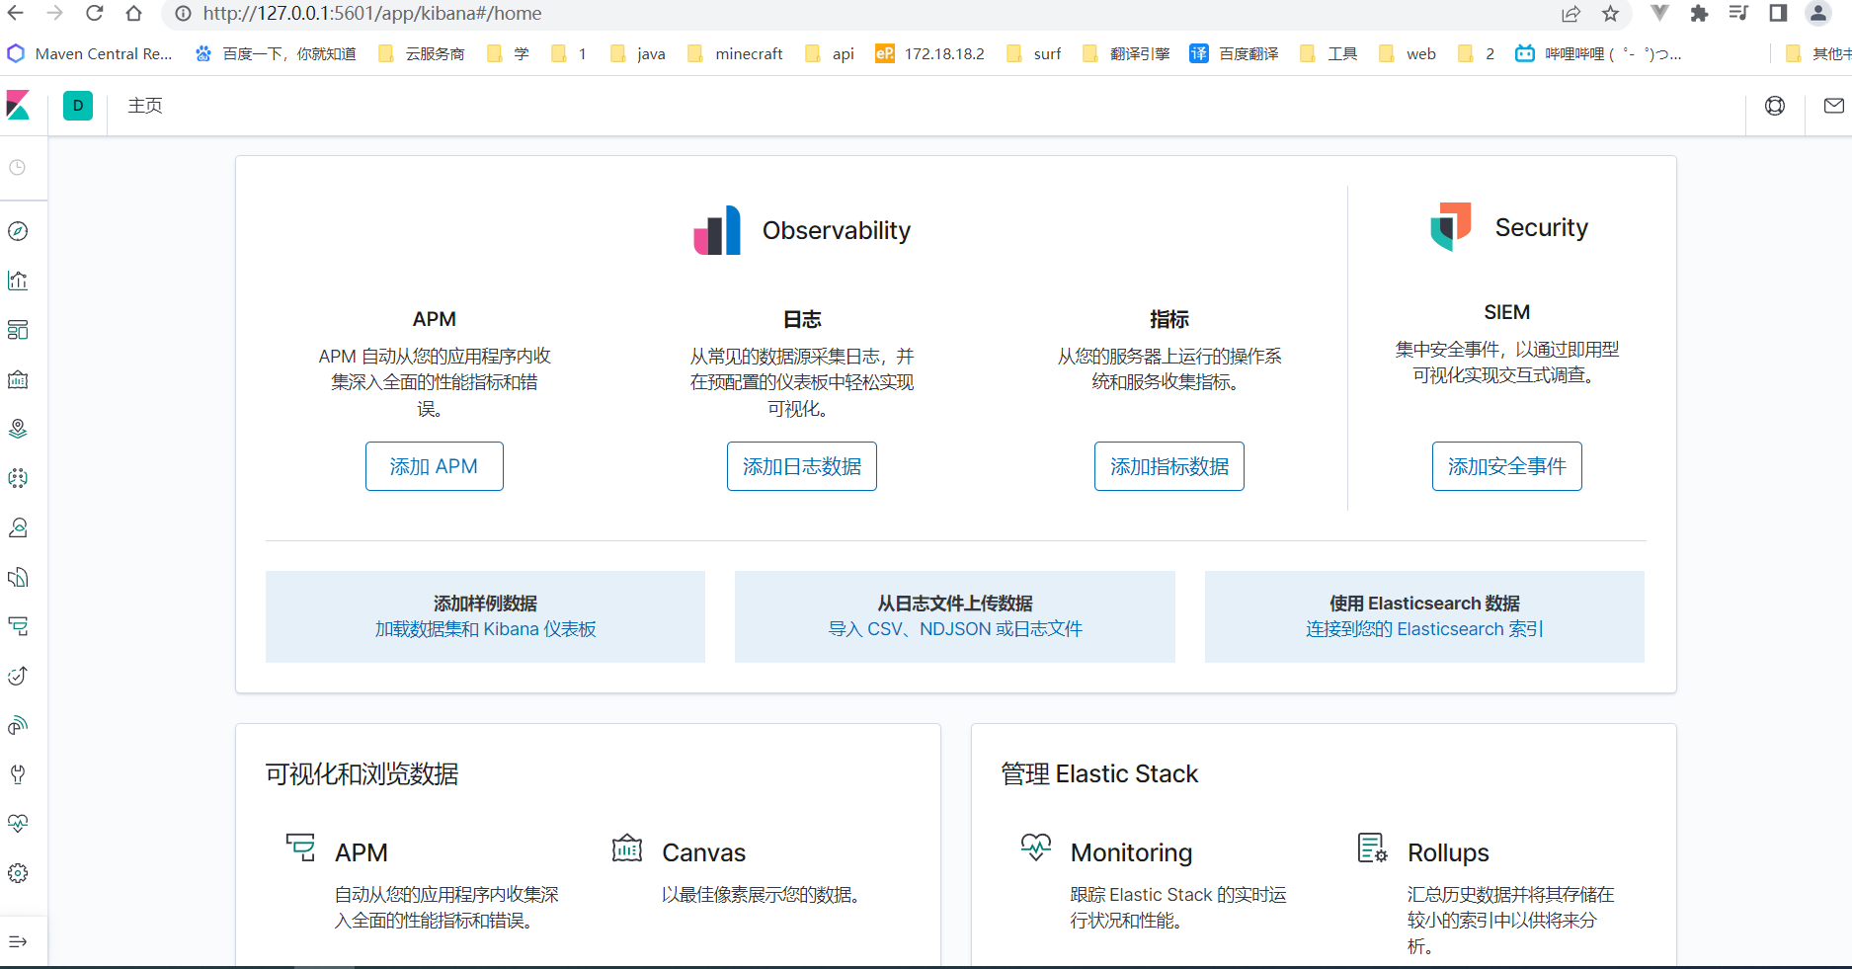Image resolution: width=1852 pixels, height=969 pixels.
Task: Open the newsfeed mail icon
Action: click(x=1833, y=106)
